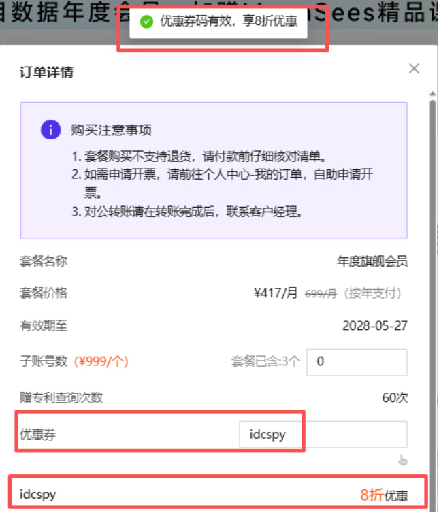Screen dimensions: 439x513
Task: Click the toast message 优惠券码有效，享8折优惠
Action: click(x=229, y=21)
